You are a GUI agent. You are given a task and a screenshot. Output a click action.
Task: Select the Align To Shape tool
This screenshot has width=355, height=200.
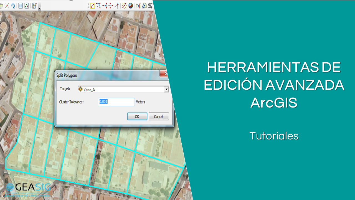tap(138, 6)
